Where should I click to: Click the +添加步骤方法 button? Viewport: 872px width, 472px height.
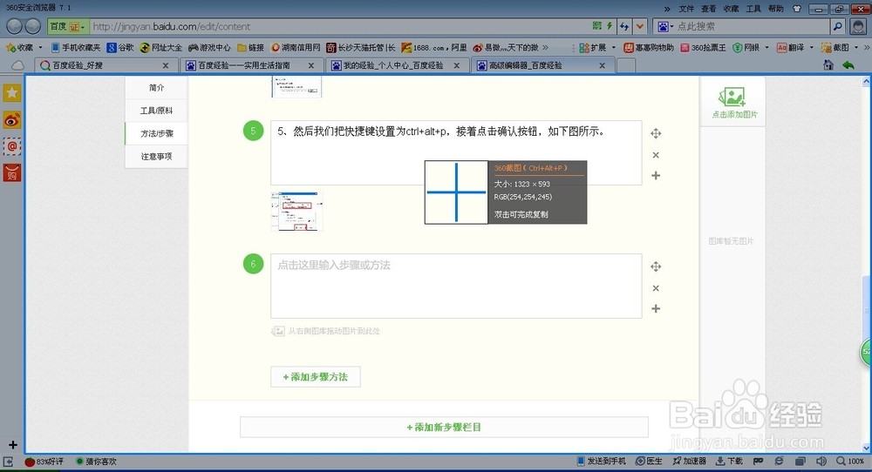point(316,377)
